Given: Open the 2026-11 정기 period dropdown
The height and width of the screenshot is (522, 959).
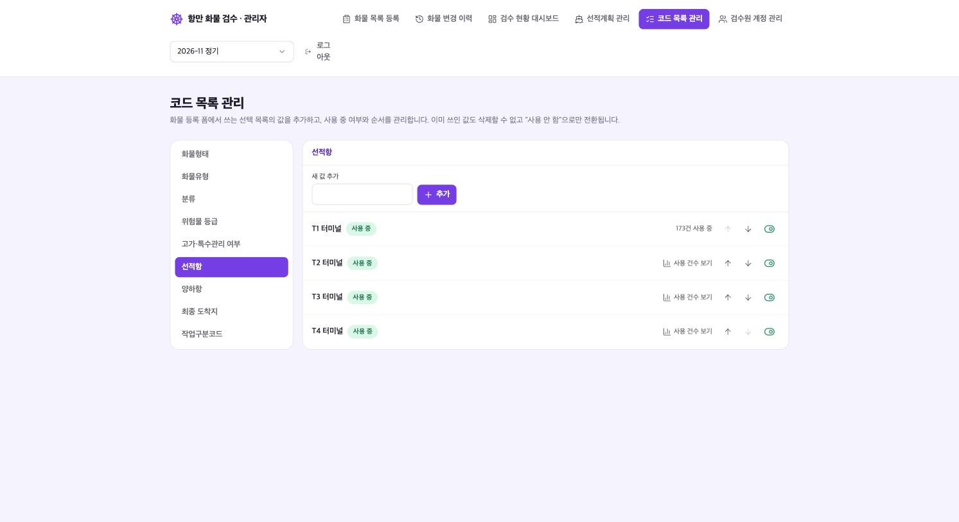Looking at the screenshot, I should tap(232, 51).
